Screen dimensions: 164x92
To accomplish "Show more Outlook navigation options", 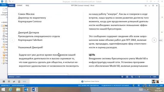I will (24, 82).
